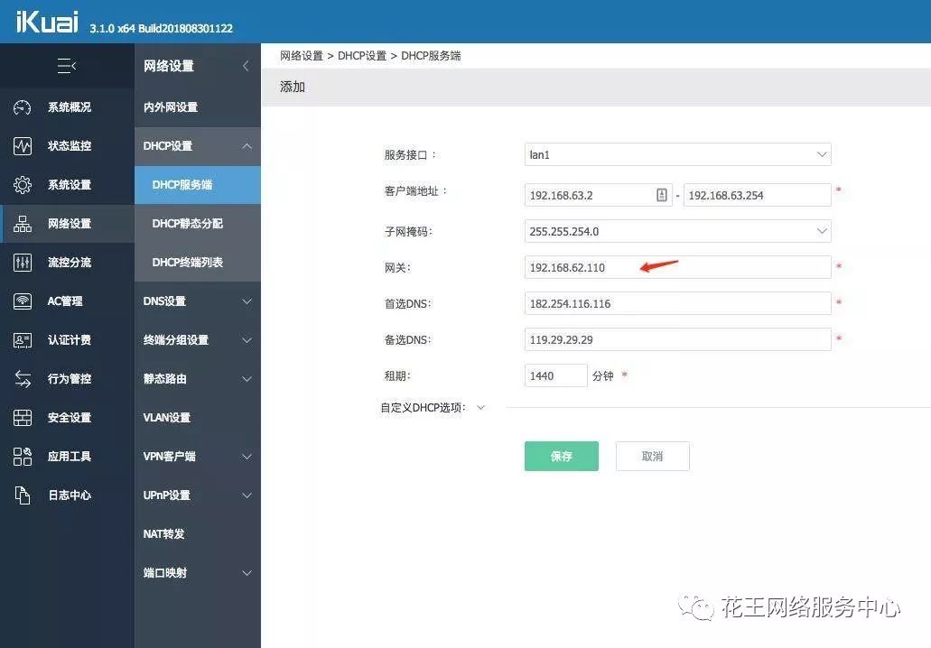The height and width of the screenshot is (648, 931).
Task: Expand the UPnP设置 section
Action: (247, 495)
